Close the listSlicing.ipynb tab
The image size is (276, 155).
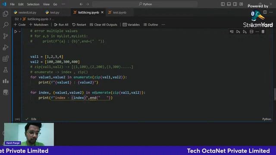point(102,12)
